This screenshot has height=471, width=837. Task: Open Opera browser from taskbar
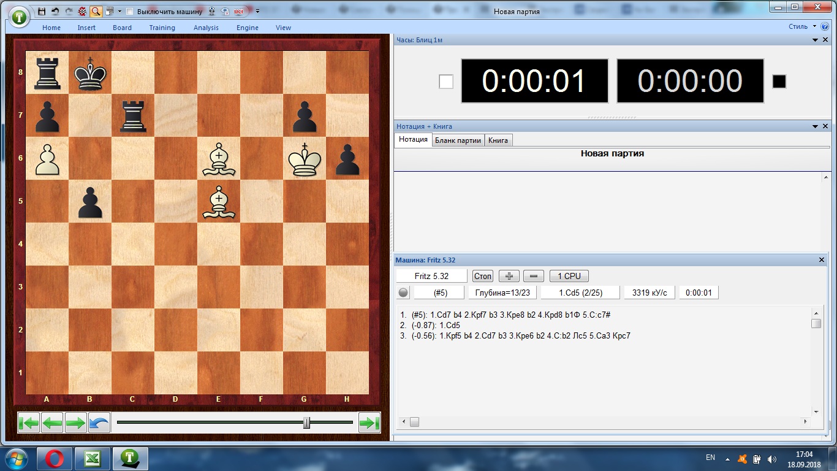coord(55,458)
